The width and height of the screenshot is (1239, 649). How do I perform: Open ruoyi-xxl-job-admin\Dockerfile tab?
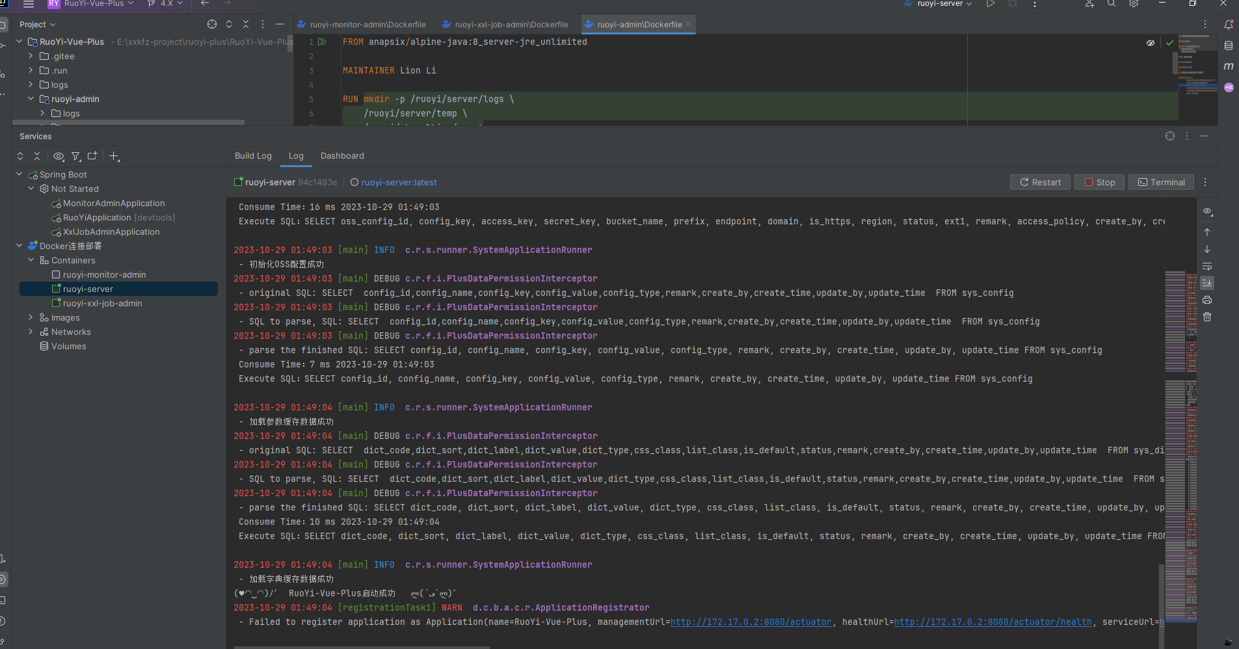tap(505, 25)
